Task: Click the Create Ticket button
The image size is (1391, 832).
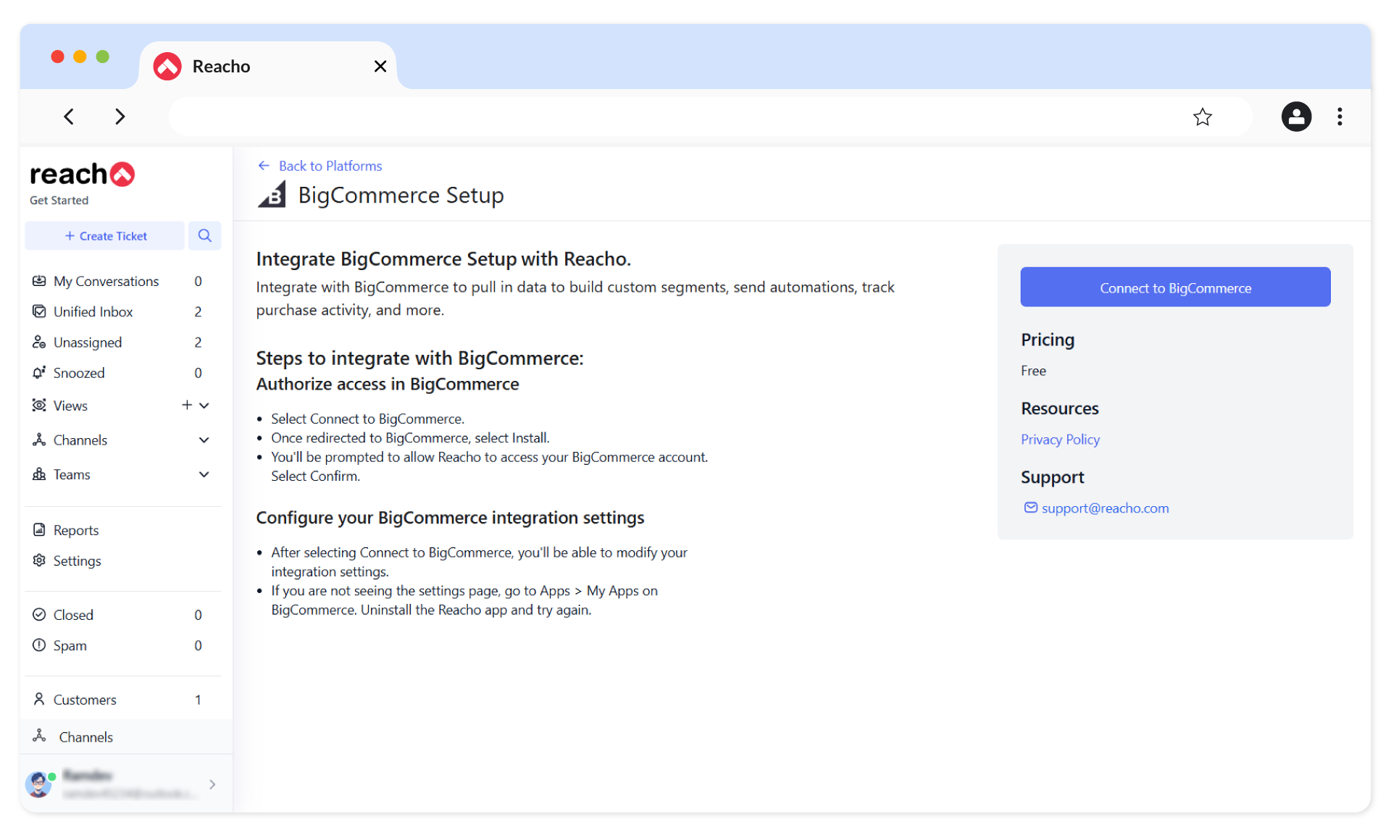Action: click(x=105, y=236)
